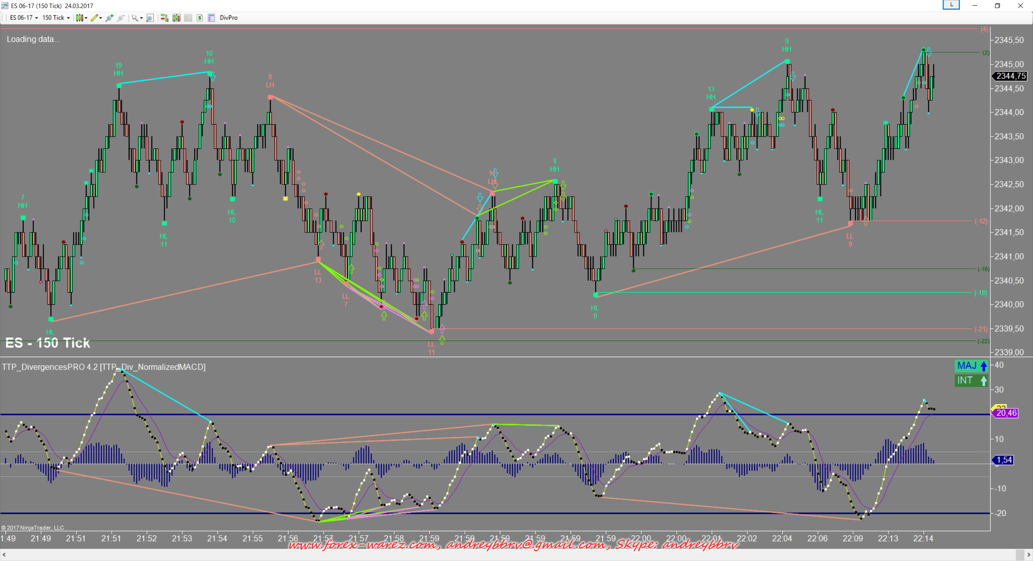Open the chart Properties panel icon
Image resolution: width=1033 pixels, height=561 pixels.
(211, 18)
